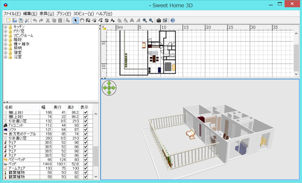Image resolution: width=302 pixels, height=183 pixels.
Task: Click the 表示 column header
Action: (x=86, y=107)
